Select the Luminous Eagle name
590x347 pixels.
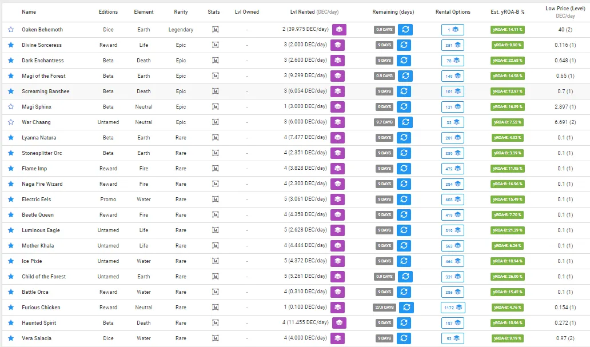(41, 230)
